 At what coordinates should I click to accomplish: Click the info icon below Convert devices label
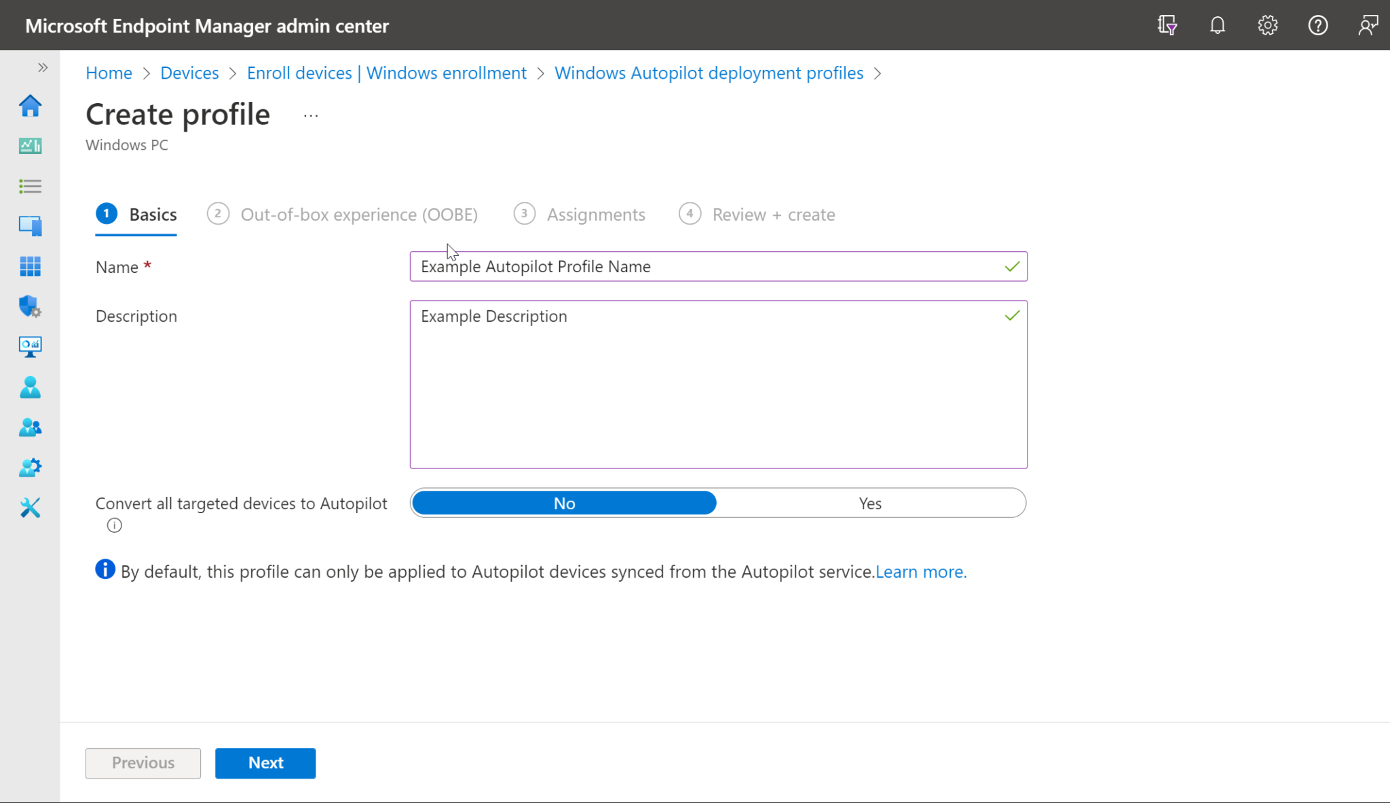point(114,525)
